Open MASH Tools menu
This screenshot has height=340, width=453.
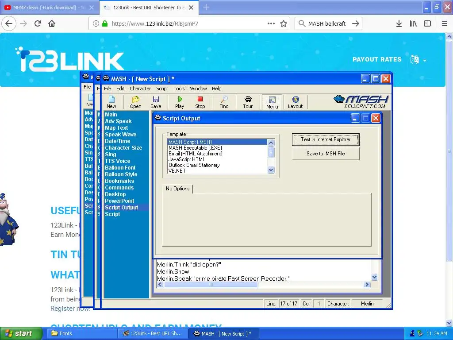(179, 89)
